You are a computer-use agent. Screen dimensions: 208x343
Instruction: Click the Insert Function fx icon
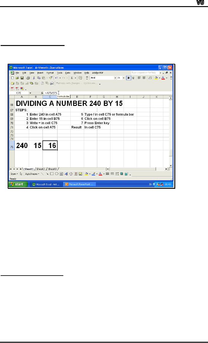pos(42,93)
